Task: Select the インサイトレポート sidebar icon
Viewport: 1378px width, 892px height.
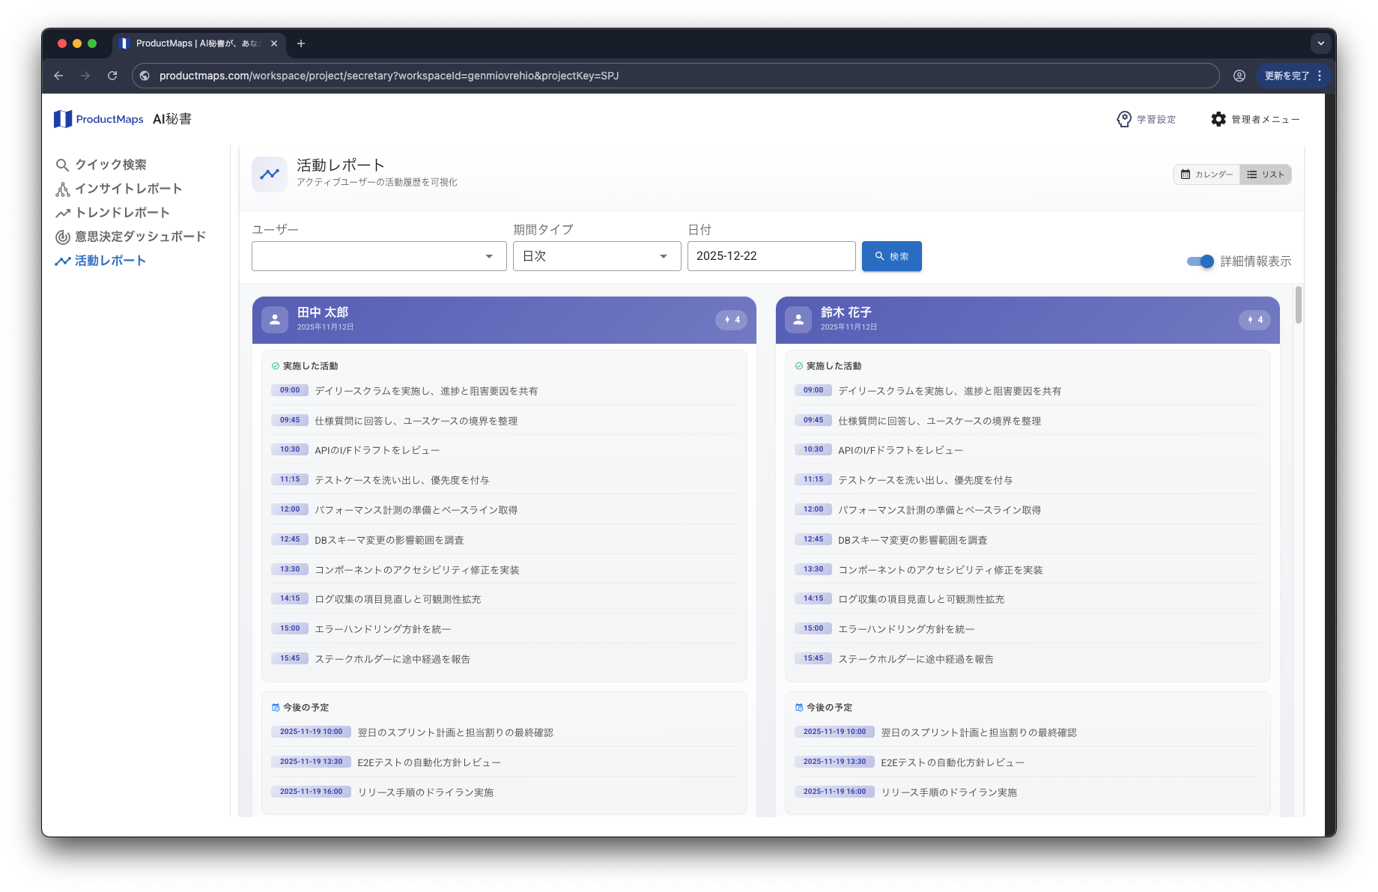Action: pyautogui.click(x=63, y=189)
